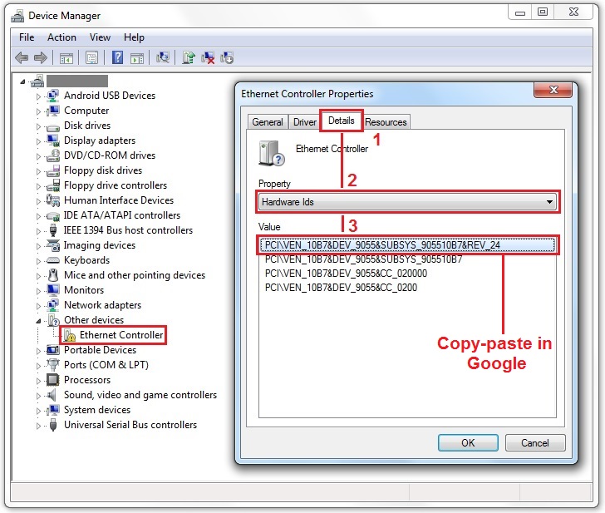This screenshot has width=605, height=513.
Task: Expand the Monitors node arrow
Action: point(38,291)
